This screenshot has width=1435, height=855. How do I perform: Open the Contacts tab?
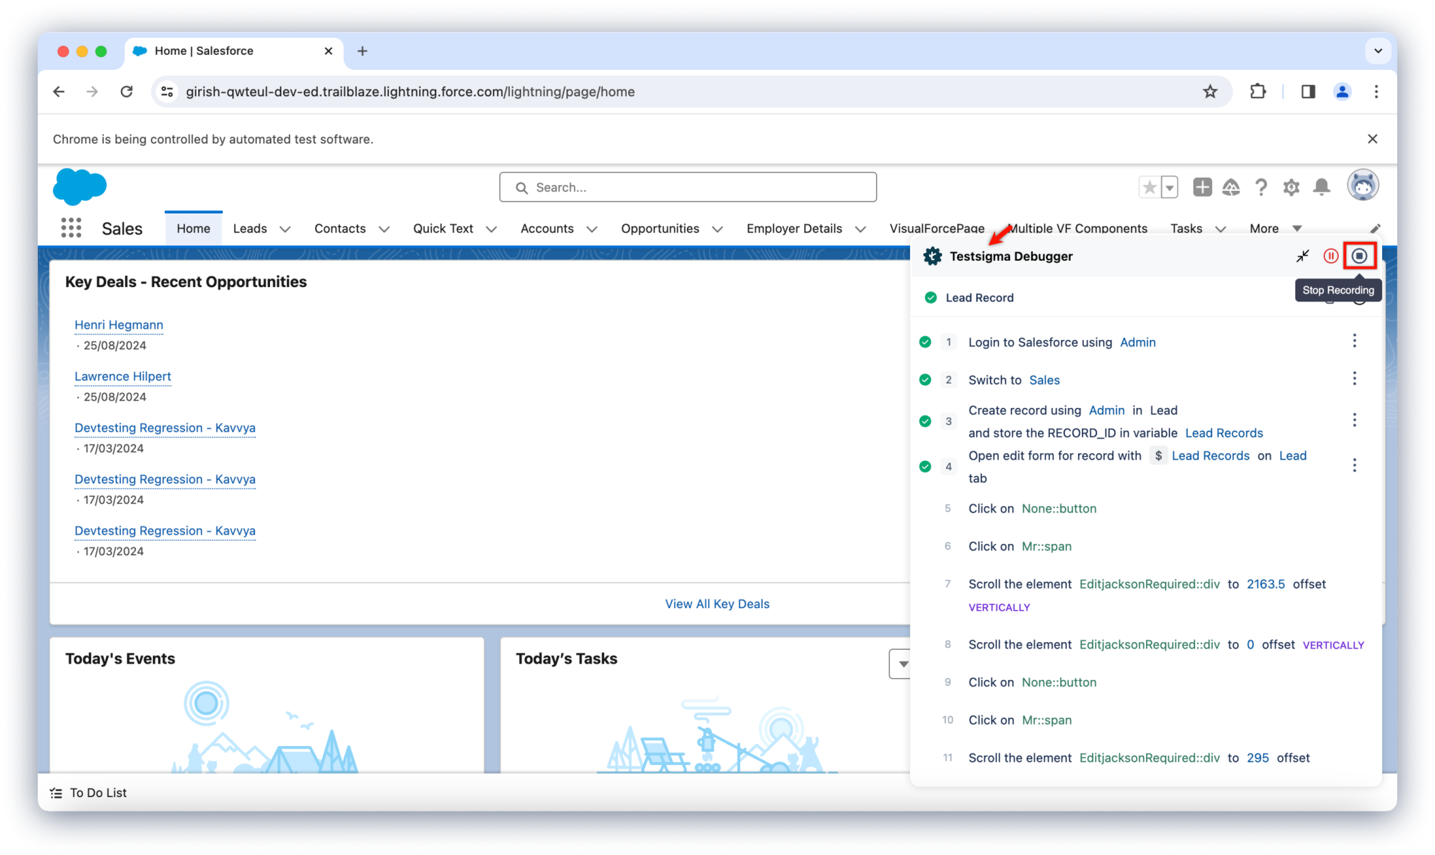pos(340,229)
